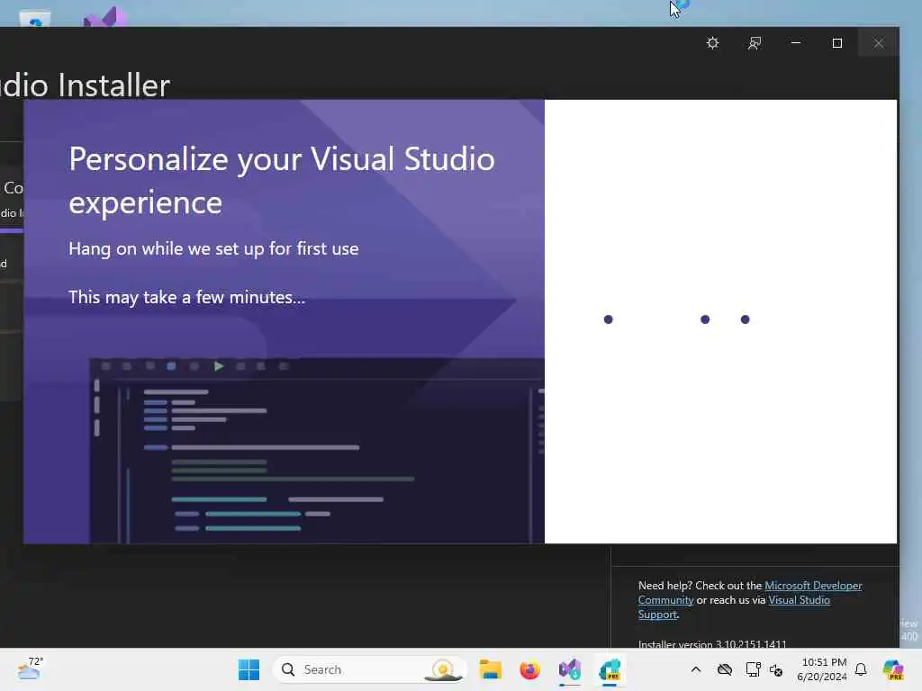The height and width of the screenshot is (691, 922).
Task: Open the display connection tray icon
Action: [x=753, y=669]
